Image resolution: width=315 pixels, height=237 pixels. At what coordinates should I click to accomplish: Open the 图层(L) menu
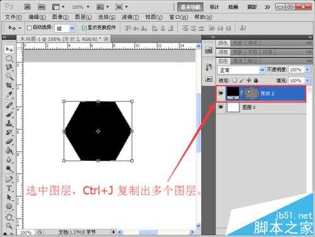tap(83, 17)
